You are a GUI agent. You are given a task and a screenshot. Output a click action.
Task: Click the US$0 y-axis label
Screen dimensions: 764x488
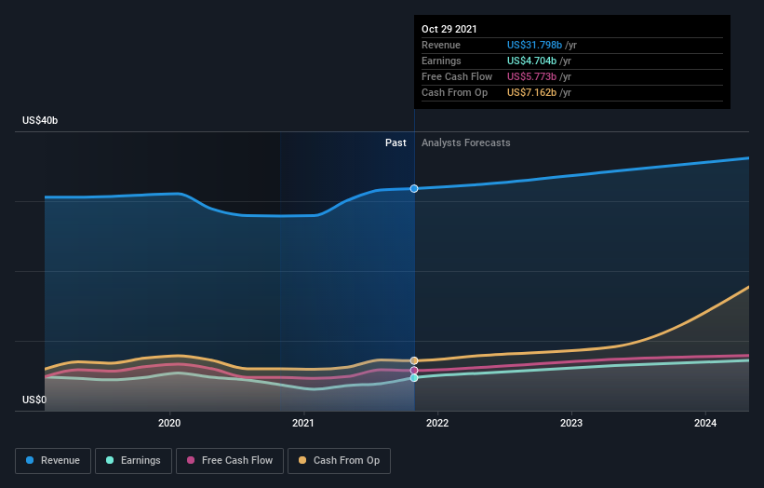click(x=34, y=400)
